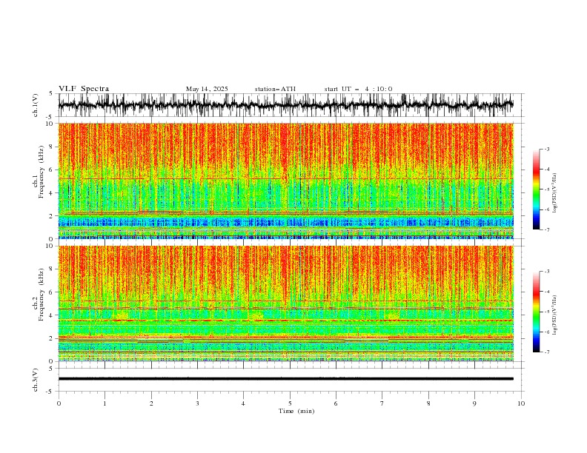
Task: Click the ch.2 spectrogram "4" kHz tick label
Action: 52,315
